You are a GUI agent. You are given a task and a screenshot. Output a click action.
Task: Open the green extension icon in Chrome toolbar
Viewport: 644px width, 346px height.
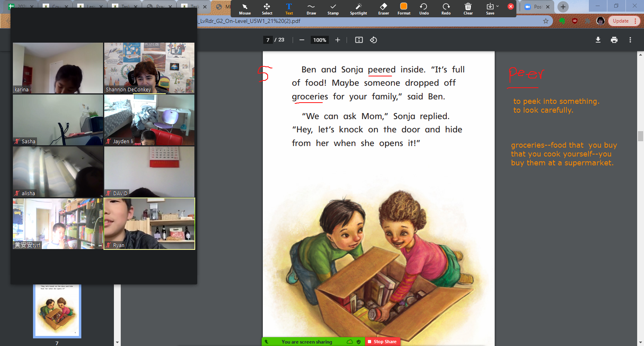562,21
